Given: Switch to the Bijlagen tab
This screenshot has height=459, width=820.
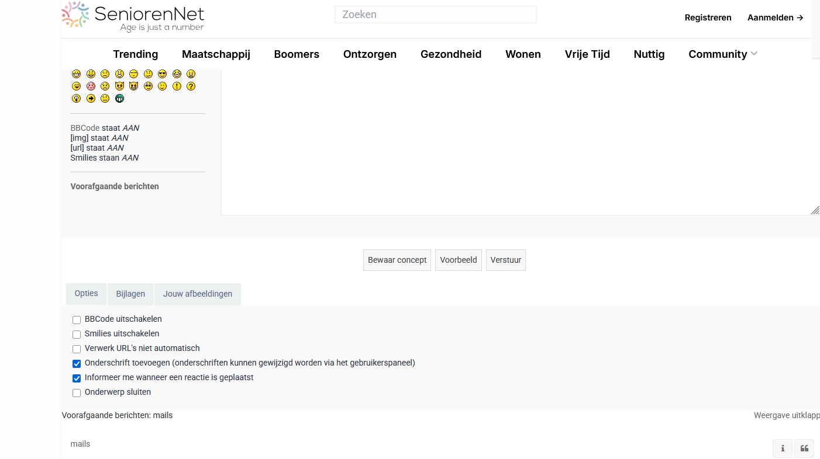Looking at the screenshot, I should [130, 294].
